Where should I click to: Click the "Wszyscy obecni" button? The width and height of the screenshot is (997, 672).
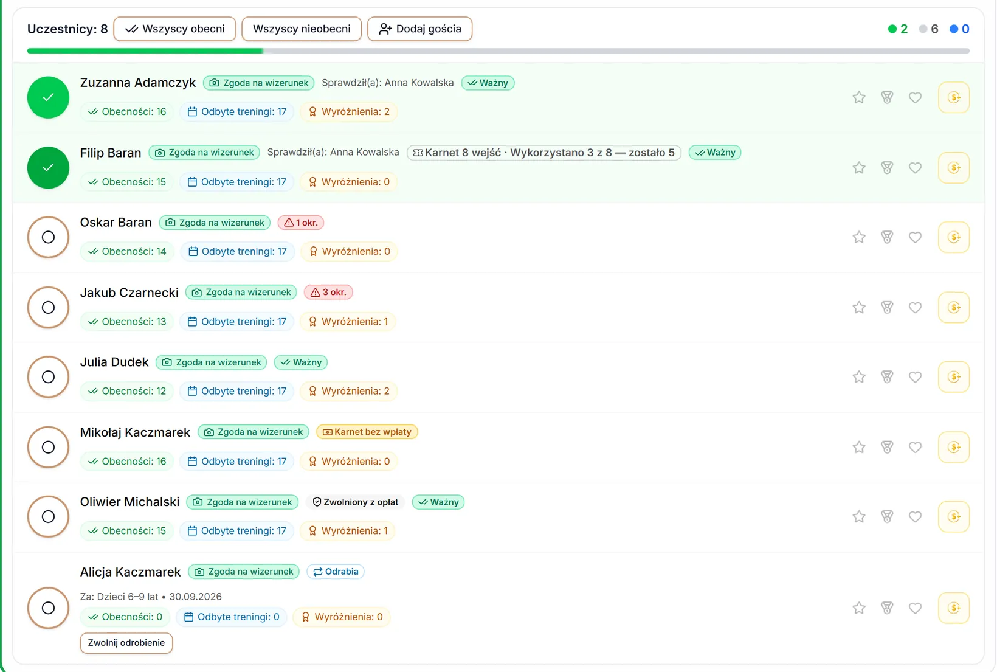tap(174, 29)
